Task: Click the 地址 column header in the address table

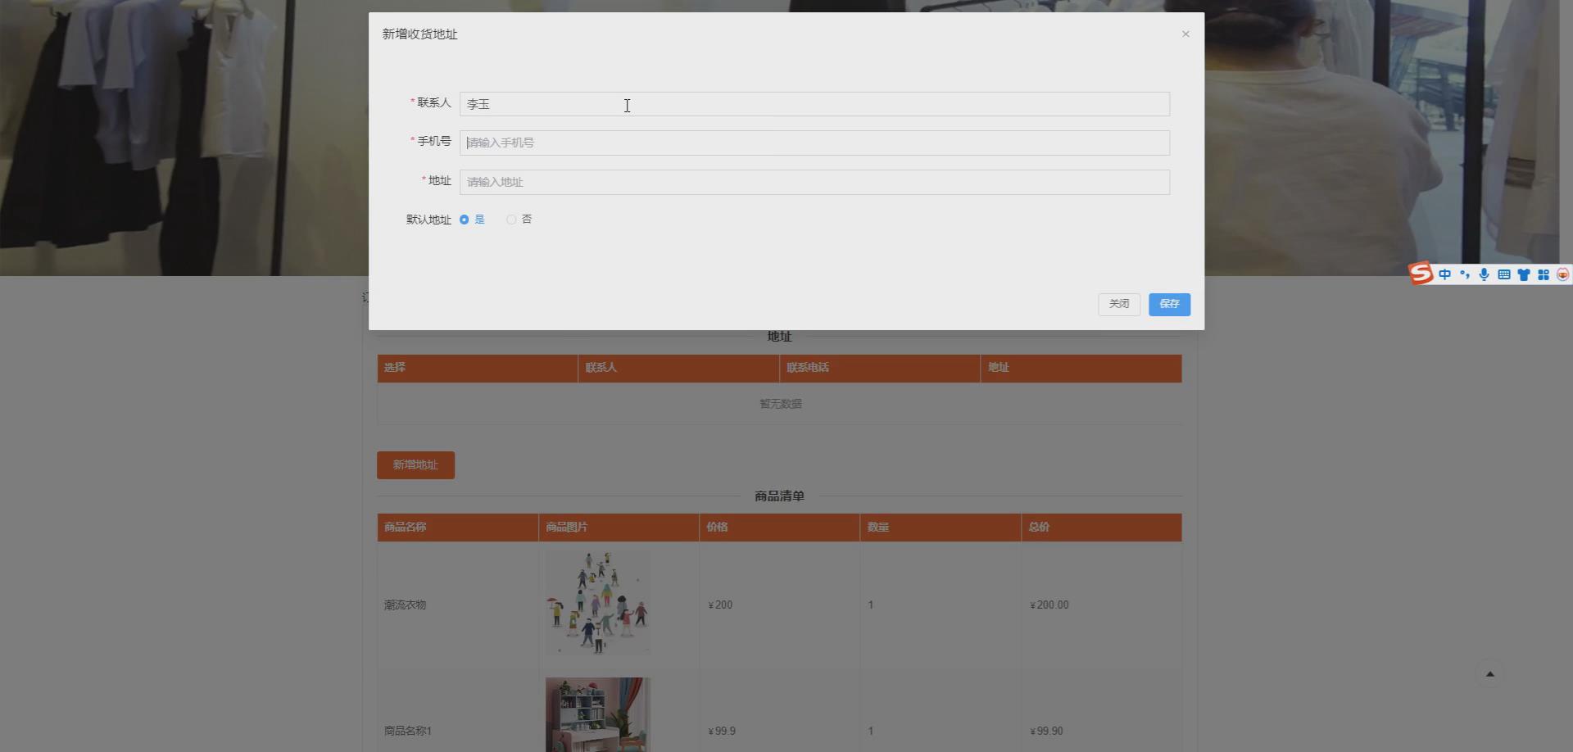Action: (1081, 368)
